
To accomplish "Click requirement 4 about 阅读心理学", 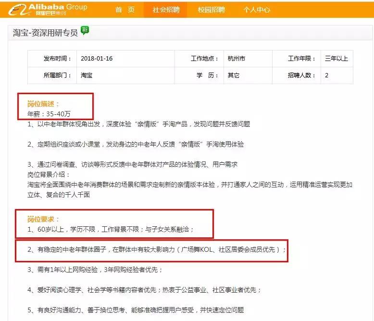I will tap(144, 290).
